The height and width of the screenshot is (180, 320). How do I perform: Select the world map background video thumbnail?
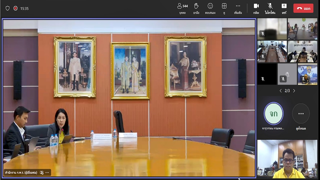[x=307, y=74]
